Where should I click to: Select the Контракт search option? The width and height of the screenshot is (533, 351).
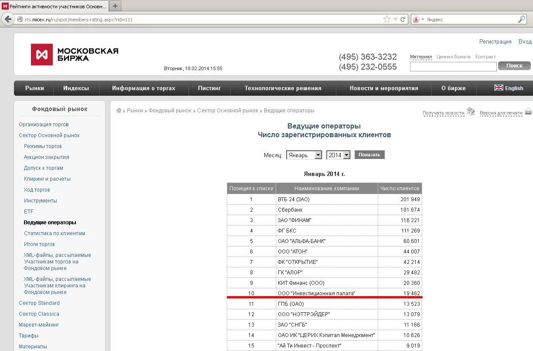pos(485,57)
